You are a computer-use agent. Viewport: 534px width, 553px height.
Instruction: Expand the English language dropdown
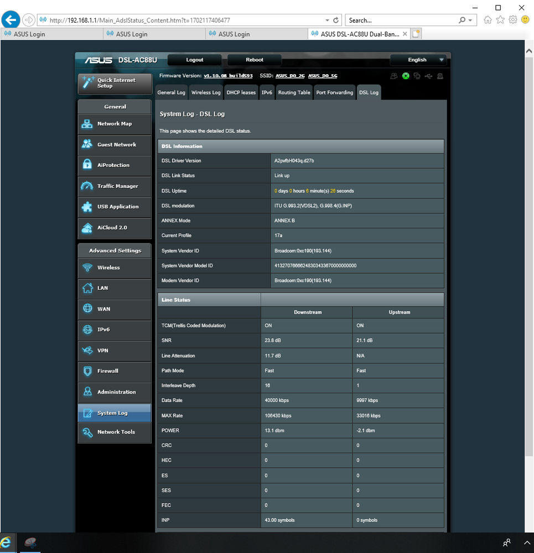(441, 60)
